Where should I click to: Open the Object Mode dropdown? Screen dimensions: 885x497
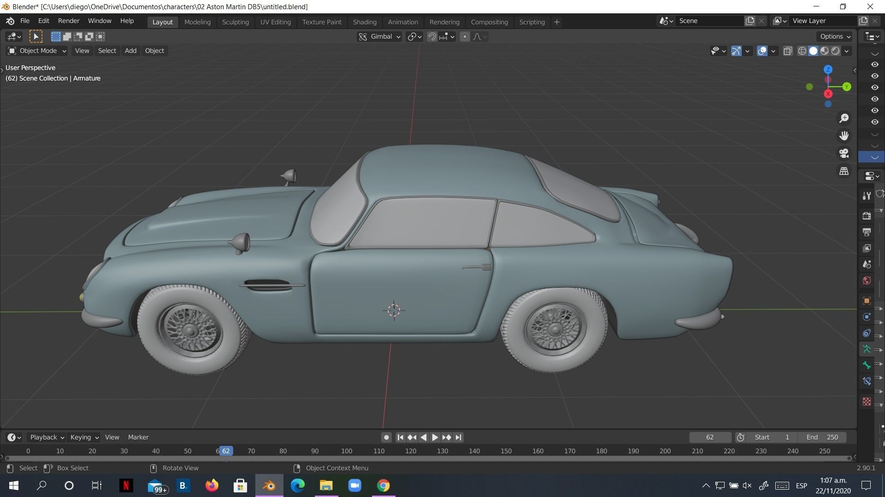[37, 51]
